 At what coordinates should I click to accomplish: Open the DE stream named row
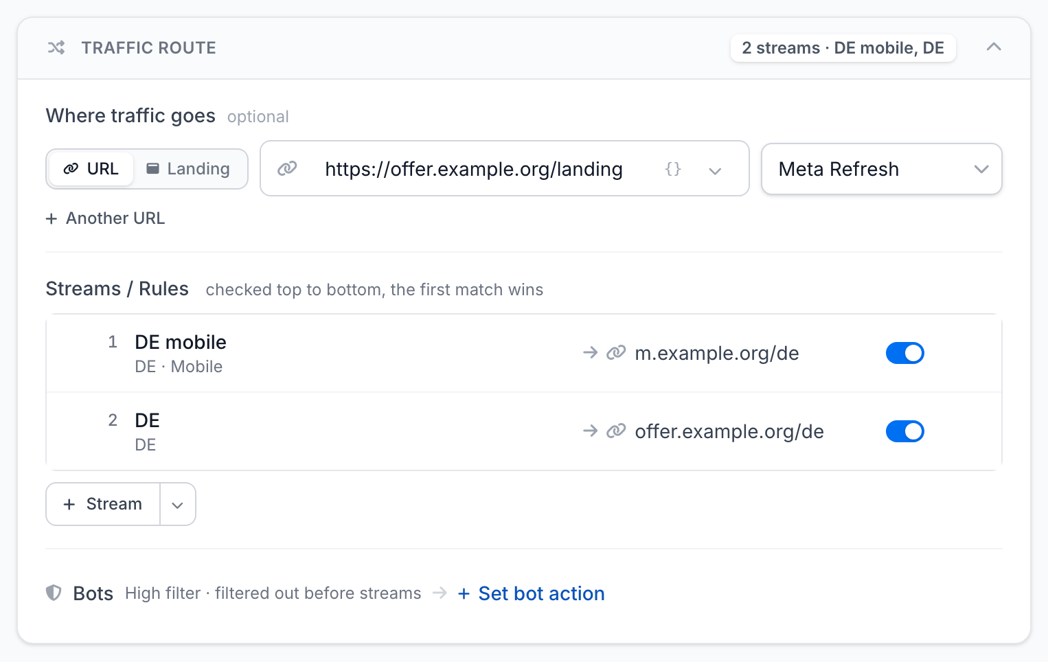pyautogui.click(x=524, y=431)
